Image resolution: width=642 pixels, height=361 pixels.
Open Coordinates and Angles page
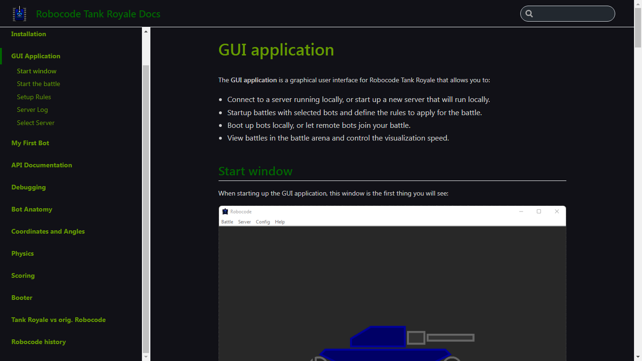point(48,231)
